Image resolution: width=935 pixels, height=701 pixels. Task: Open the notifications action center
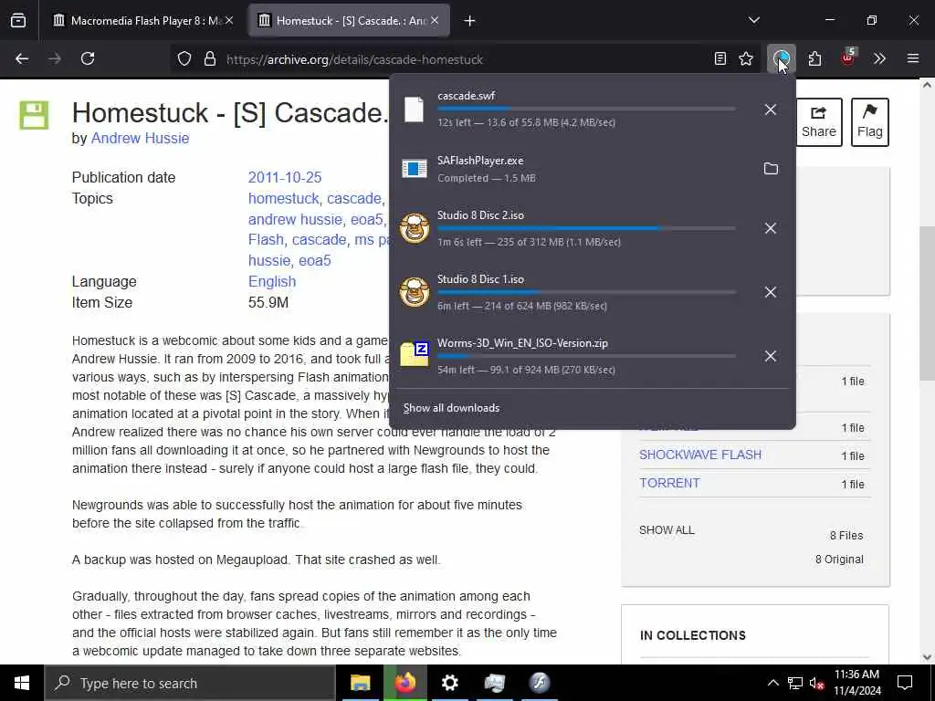point(905,683)
